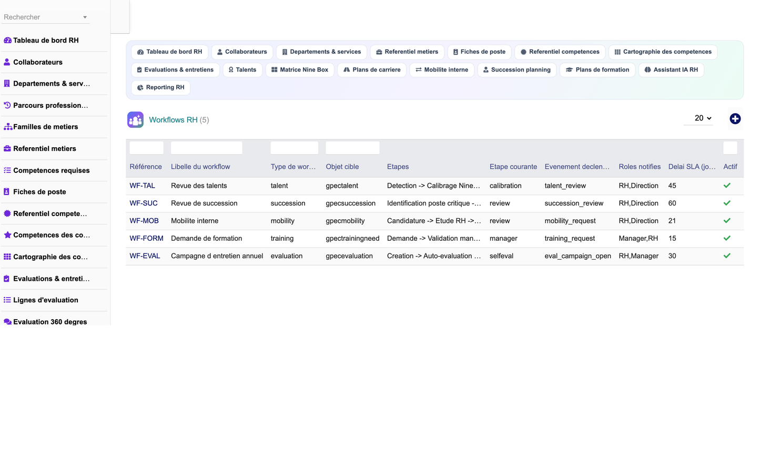Click the 'Campagne d entretien annuel' cell
Viewport: 760px width, 470px height.
[x=217, y=256]
